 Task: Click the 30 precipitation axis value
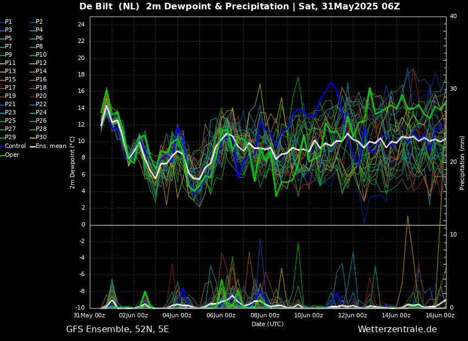[x=453, y=89]
